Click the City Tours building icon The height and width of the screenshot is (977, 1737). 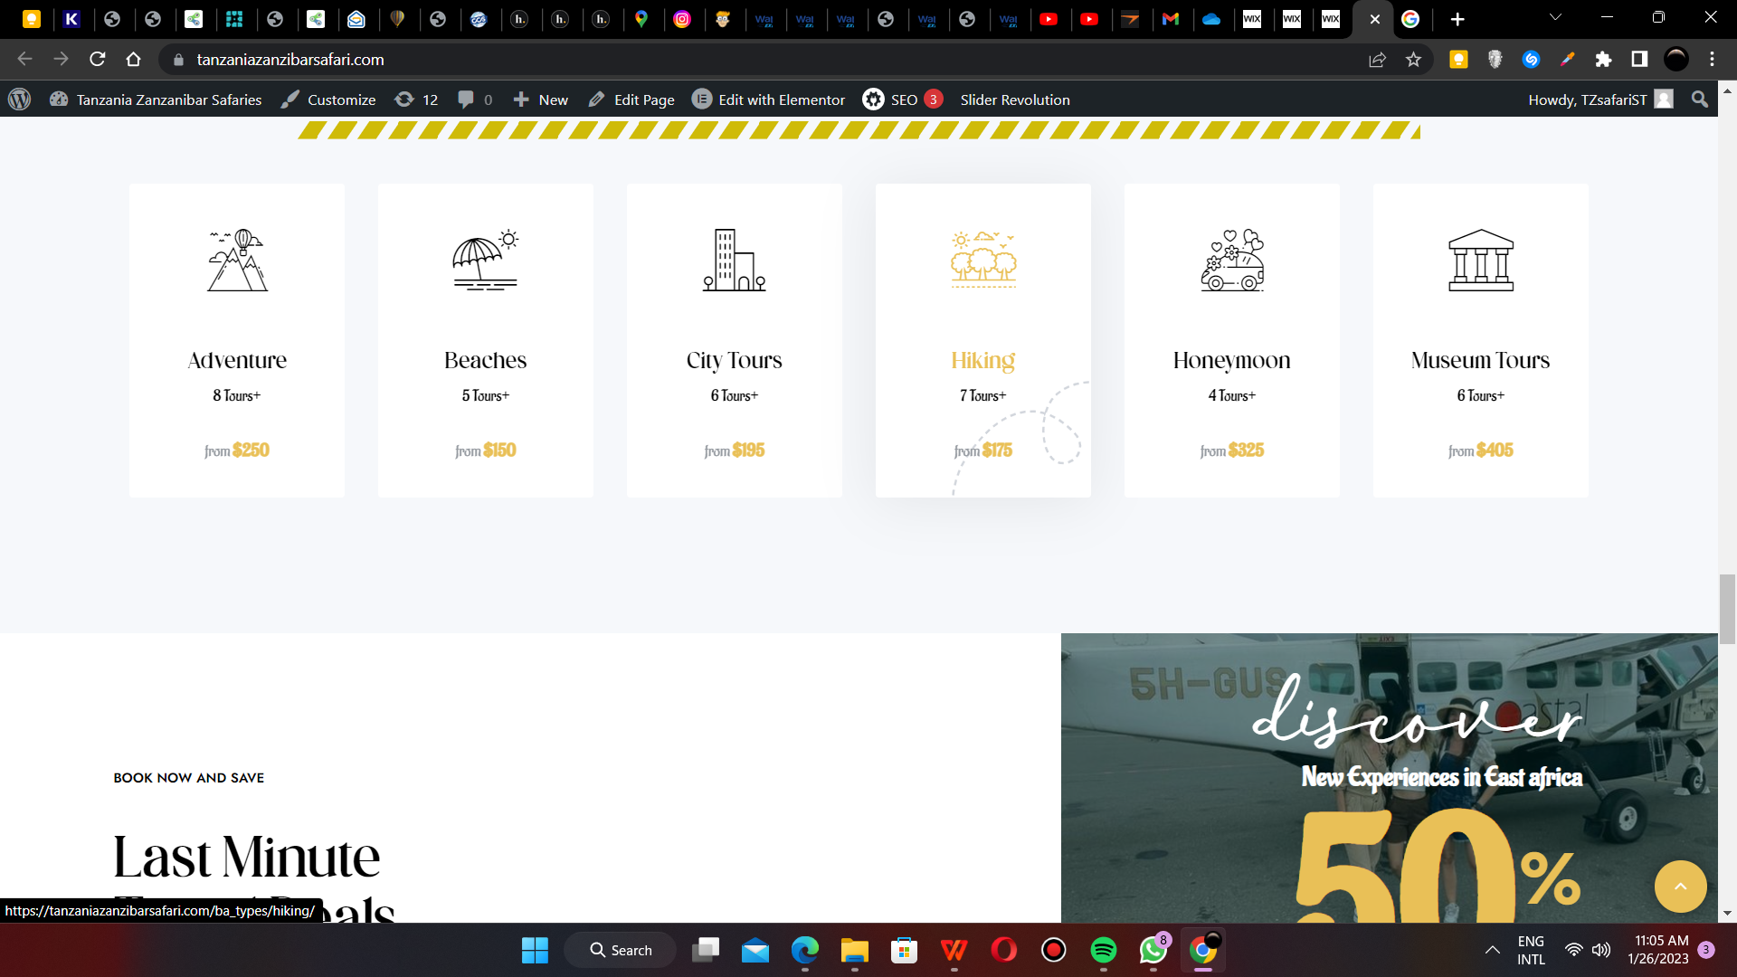tap(734, 260)
